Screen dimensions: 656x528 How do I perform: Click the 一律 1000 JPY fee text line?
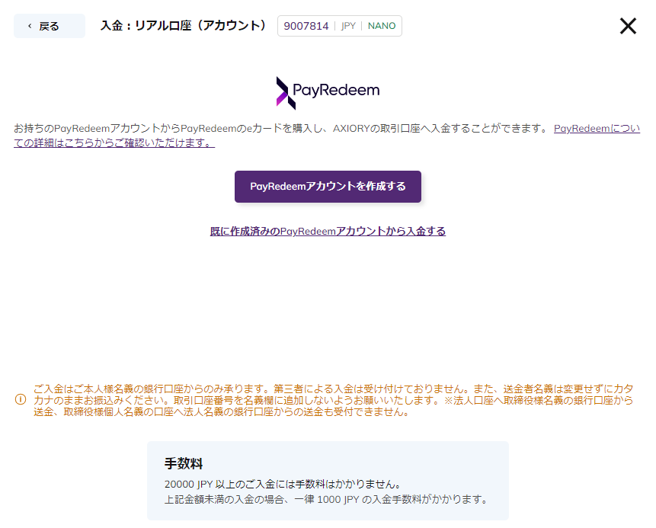[x=326, y=500]
